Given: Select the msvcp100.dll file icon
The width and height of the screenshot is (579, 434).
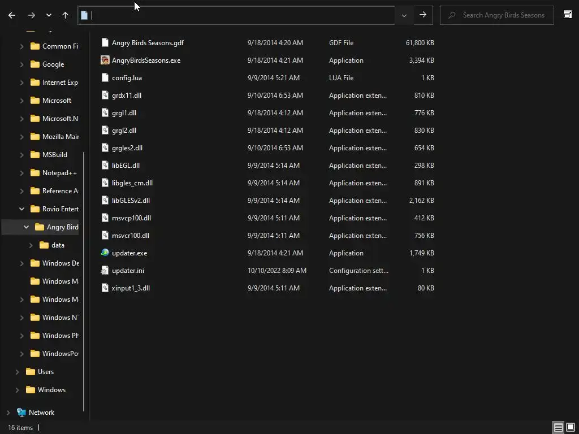Looking at the screenshot, I should point(105,218).
